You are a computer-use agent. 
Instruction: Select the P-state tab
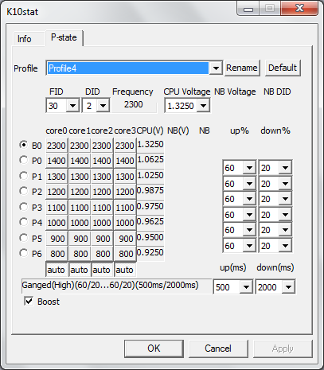tap(64, 37)
